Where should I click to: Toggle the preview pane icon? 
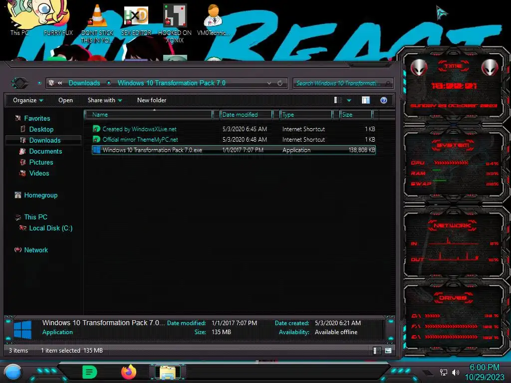366,100
